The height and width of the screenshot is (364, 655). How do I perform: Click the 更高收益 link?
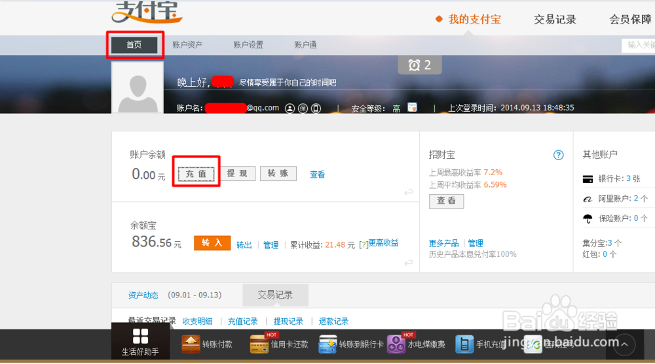point(383,242)
